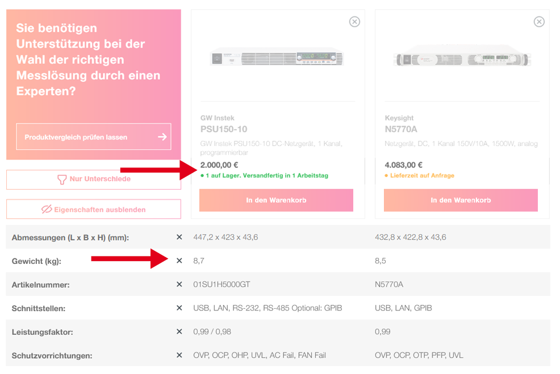Select the power factor value 0,99 / 0,98
The image size is (560, 374).
(212, 331)
